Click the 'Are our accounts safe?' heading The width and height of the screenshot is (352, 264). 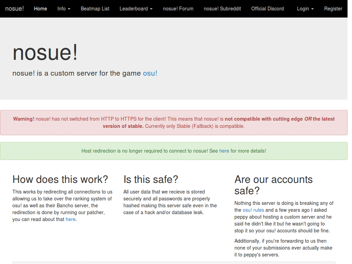tap(273, 185)
